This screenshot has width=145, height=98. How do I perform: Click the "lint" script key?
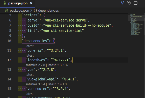coord(31,31)
